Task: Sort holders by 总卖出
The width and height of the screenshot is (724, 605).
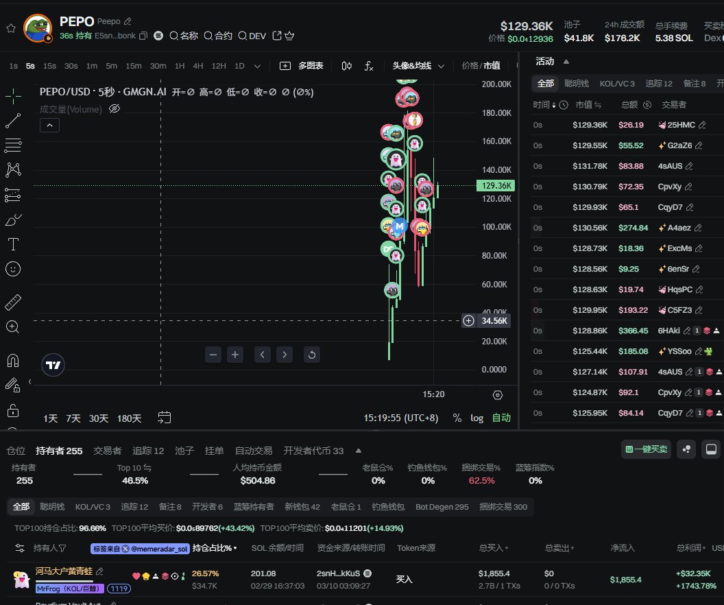Action: (559, 548)
